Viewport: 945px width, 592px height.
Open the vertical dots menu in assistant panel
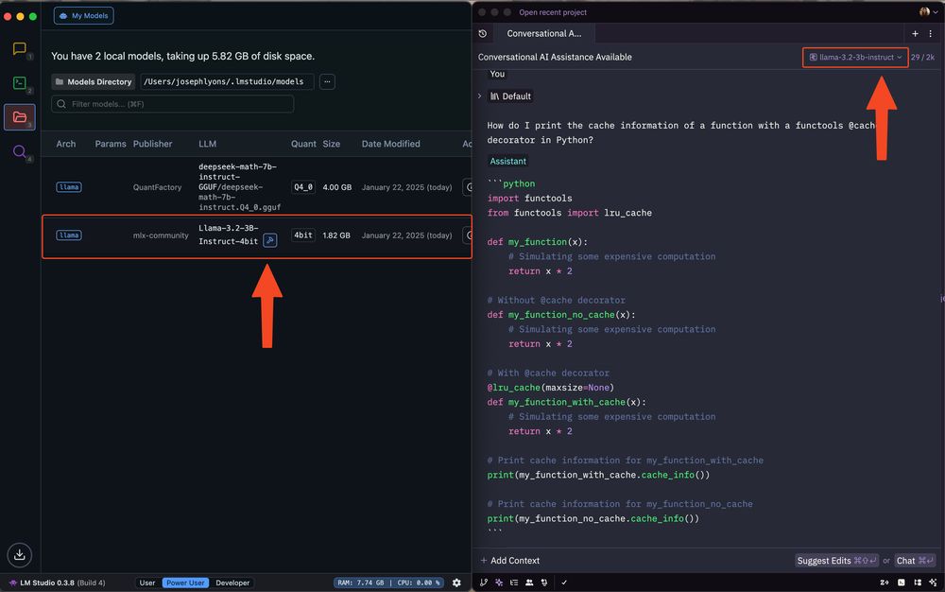[x=931, y=34]
